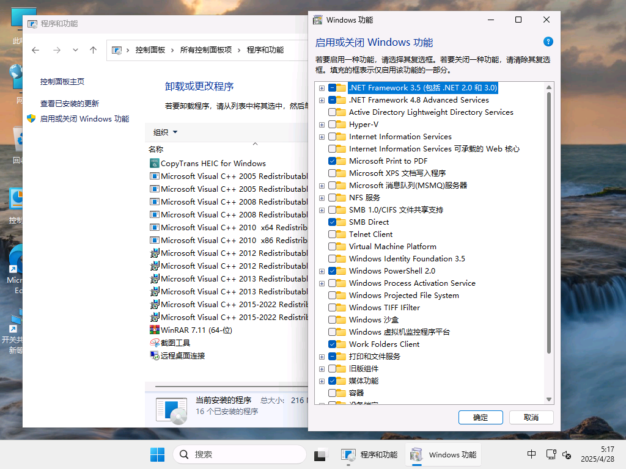Enable Virtual Machine Platform checkbox
The height and width of the screenshot is (469, 626).
332,247
